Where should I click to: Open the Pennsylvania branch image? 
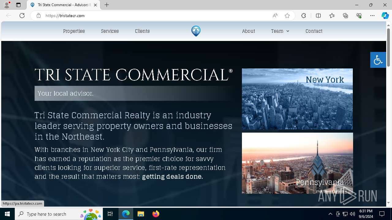coord(297,163)
